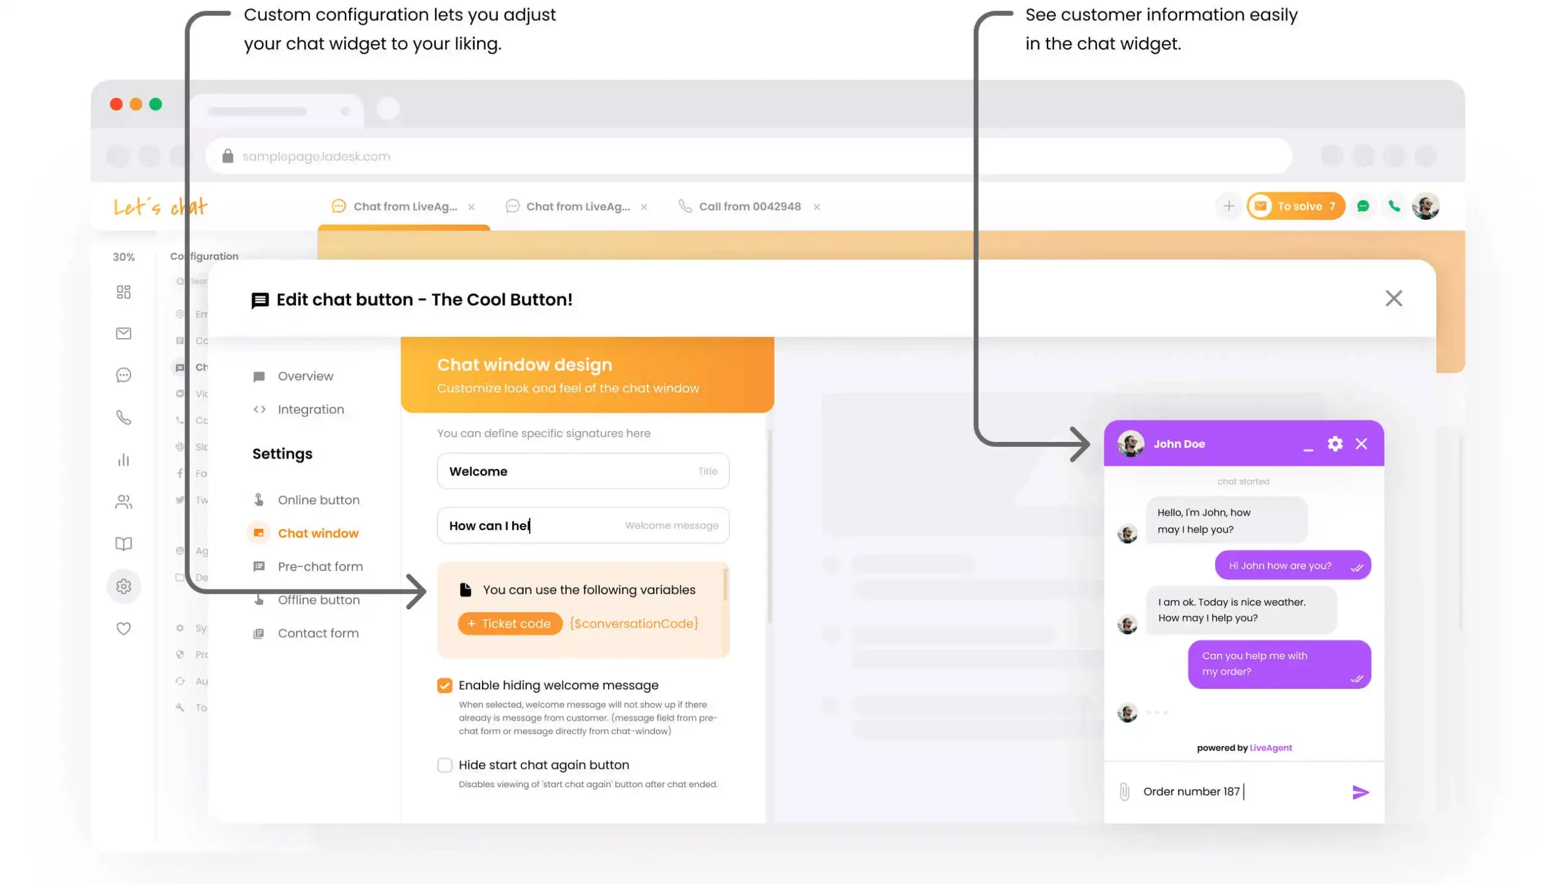1568x884 pixels.
Task: Toggle hide start chat again button
Action: (443, 765)
